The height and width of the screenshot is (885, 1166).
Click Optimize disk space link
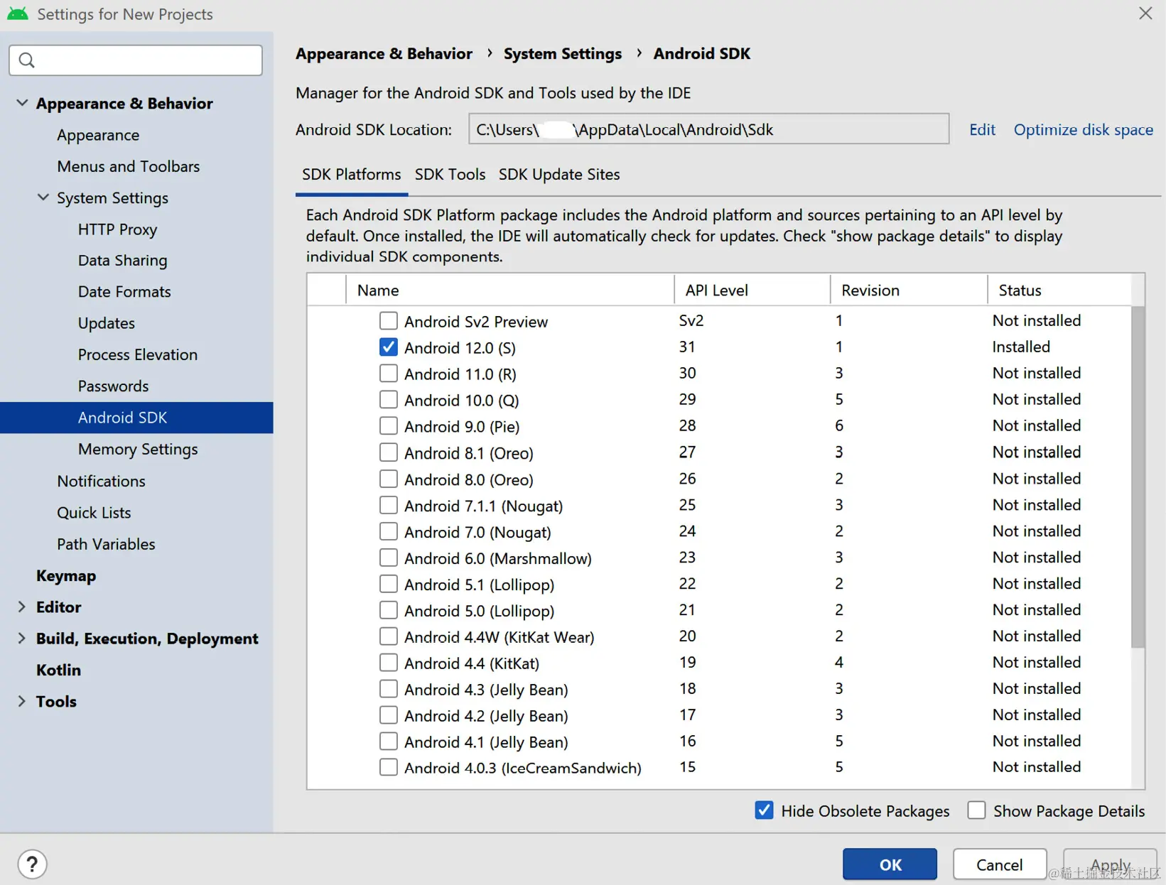1083,130
